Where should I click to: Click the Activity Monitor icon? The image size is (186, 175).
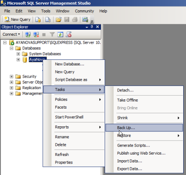pyautogui.click(x=85, y=19)
